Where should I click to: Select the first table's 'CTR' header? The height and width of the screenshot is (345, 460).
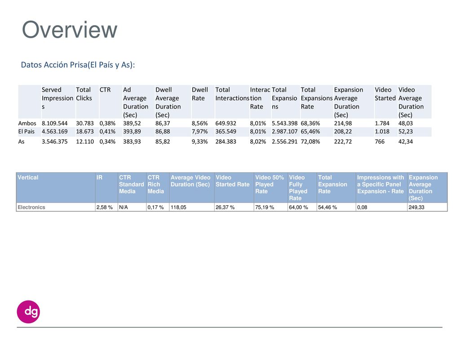point(105,90)
